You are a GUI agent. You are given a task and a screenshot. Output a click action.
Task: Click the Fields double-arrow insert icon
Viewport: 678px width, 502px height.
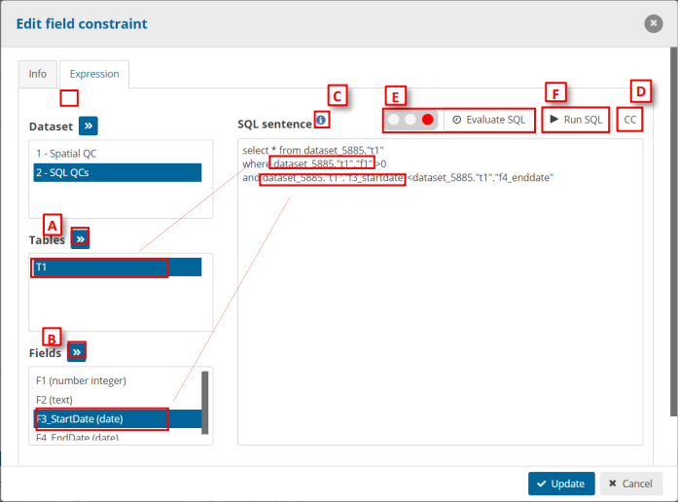click(x=77, y=351)
